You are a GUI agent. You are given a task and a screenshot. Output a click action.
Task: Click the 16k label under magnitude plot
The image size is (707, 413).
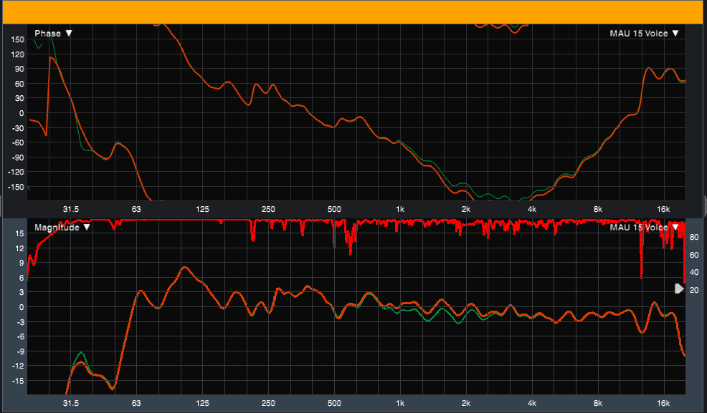point(664,403)
